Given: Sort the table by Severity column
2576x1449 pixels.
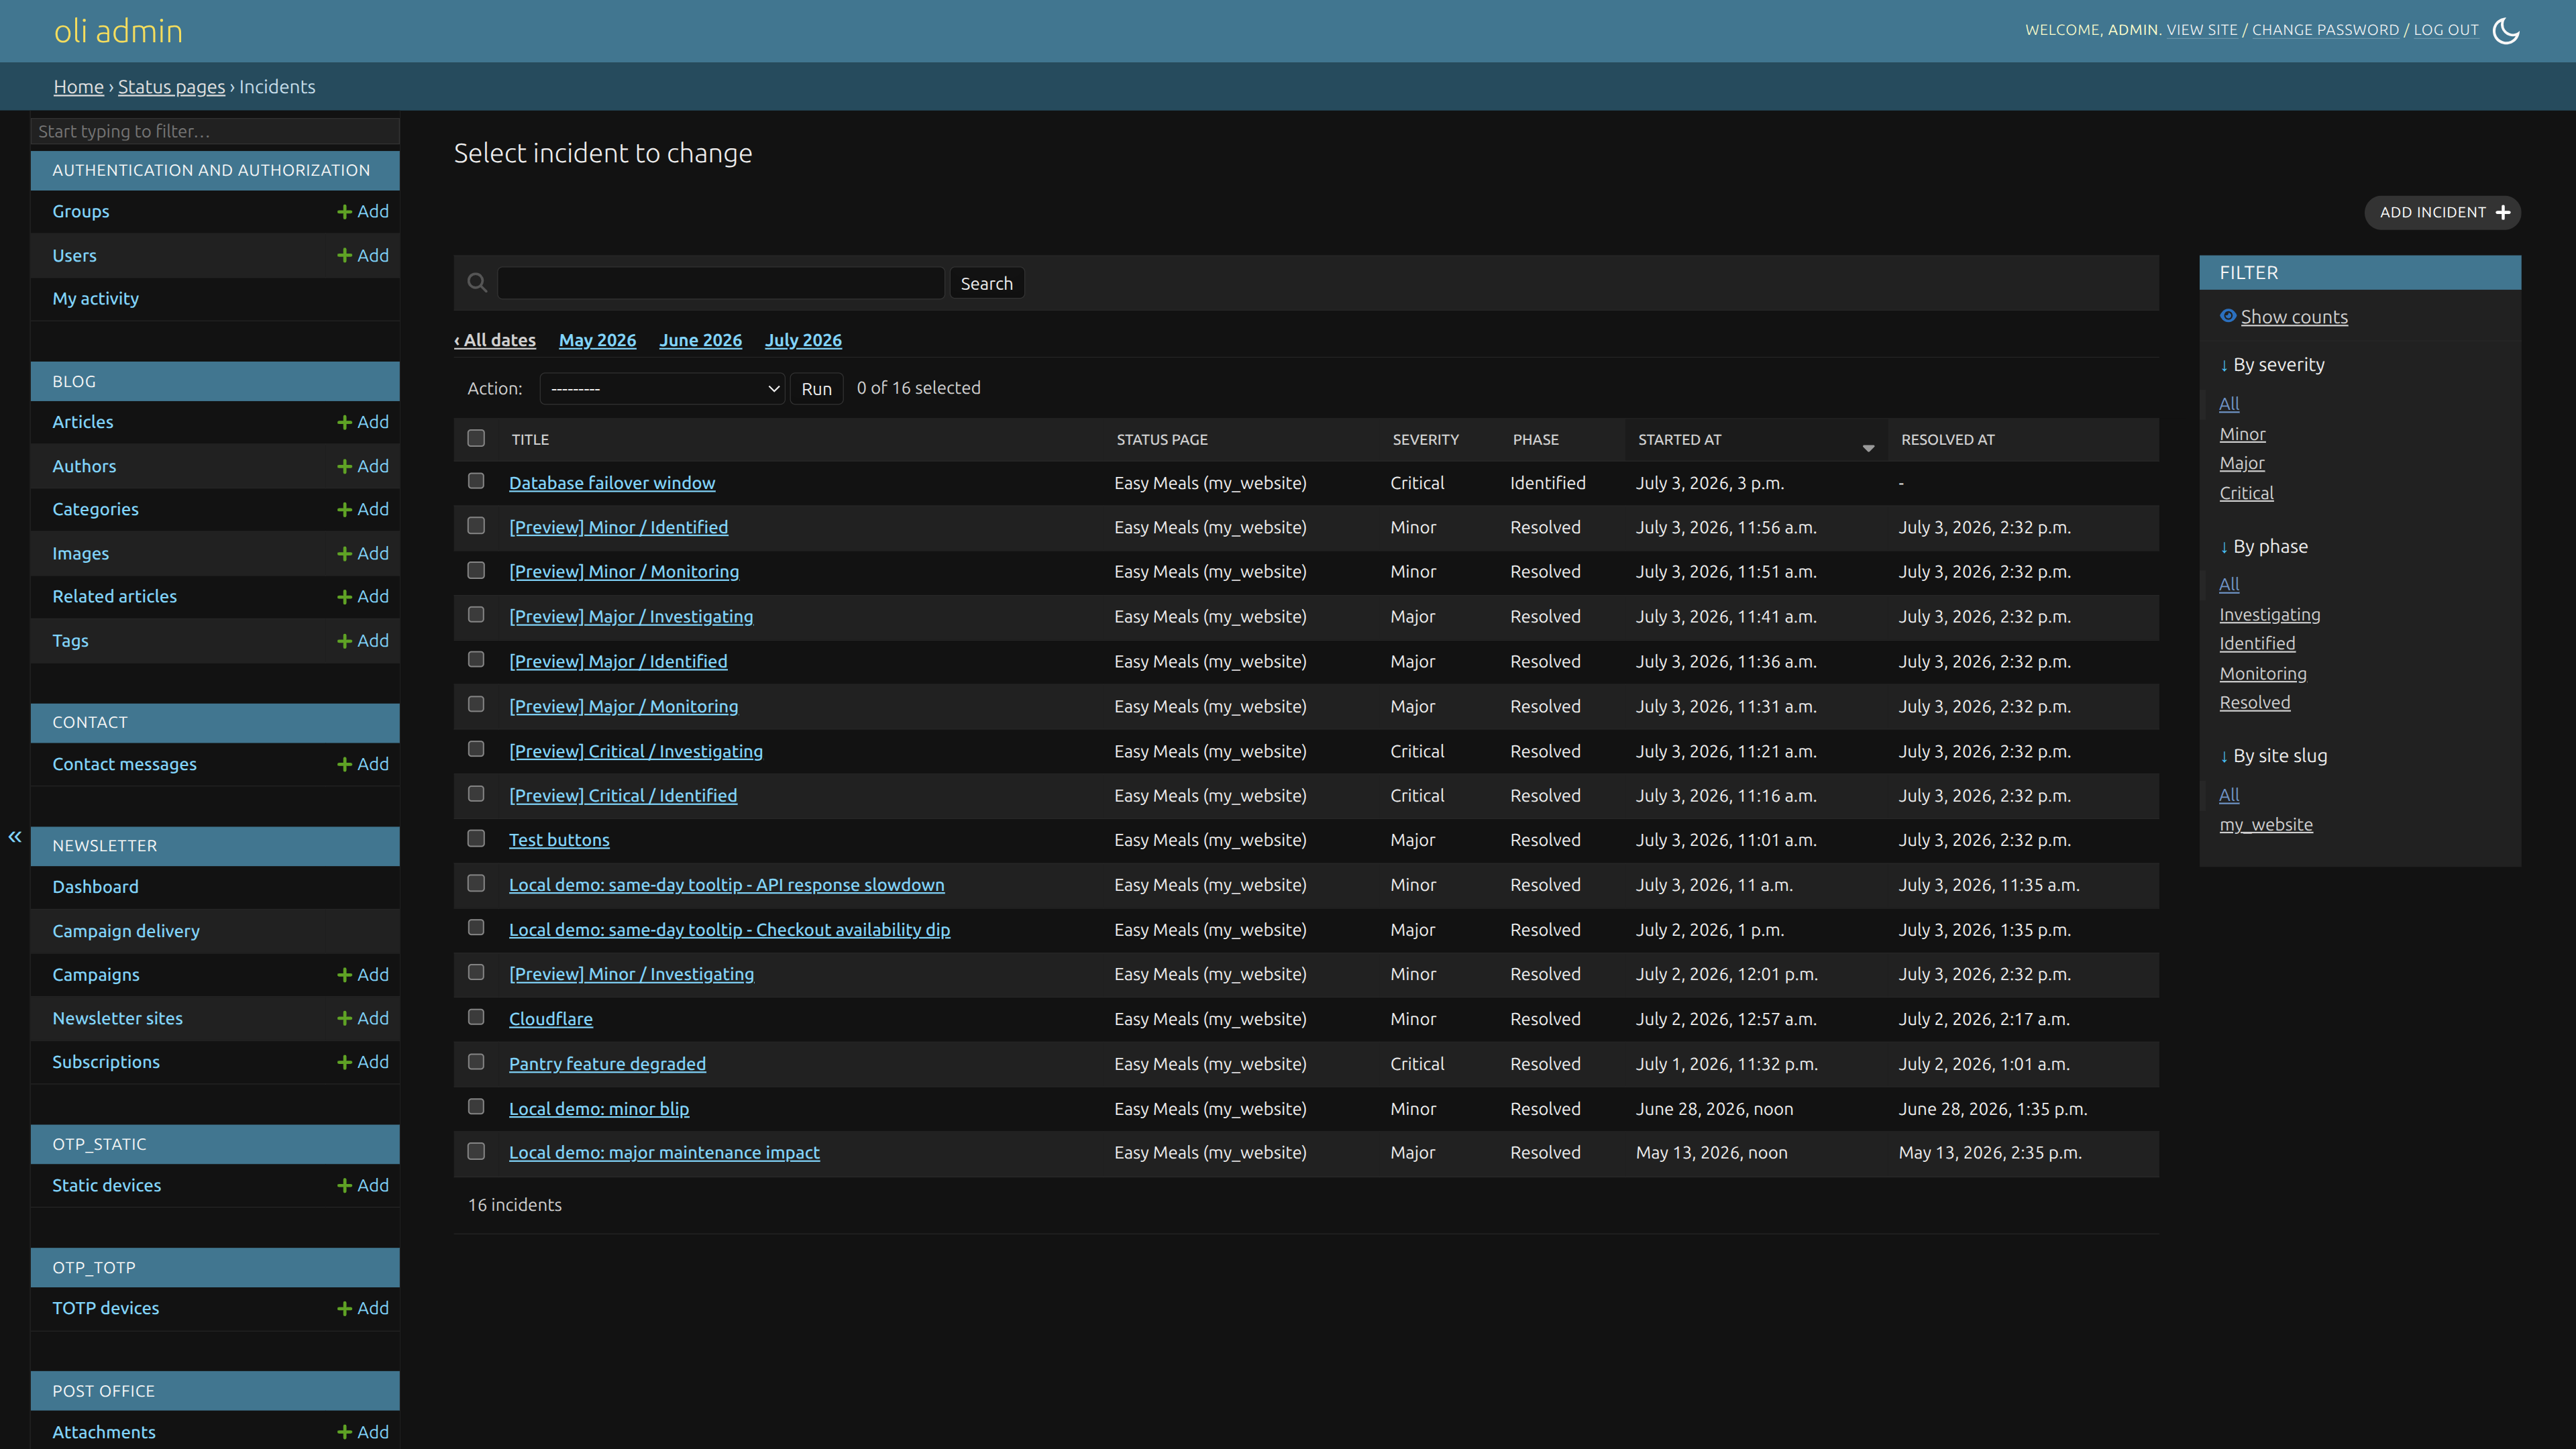Looking at the screenshot, I should pos(1425,440).
